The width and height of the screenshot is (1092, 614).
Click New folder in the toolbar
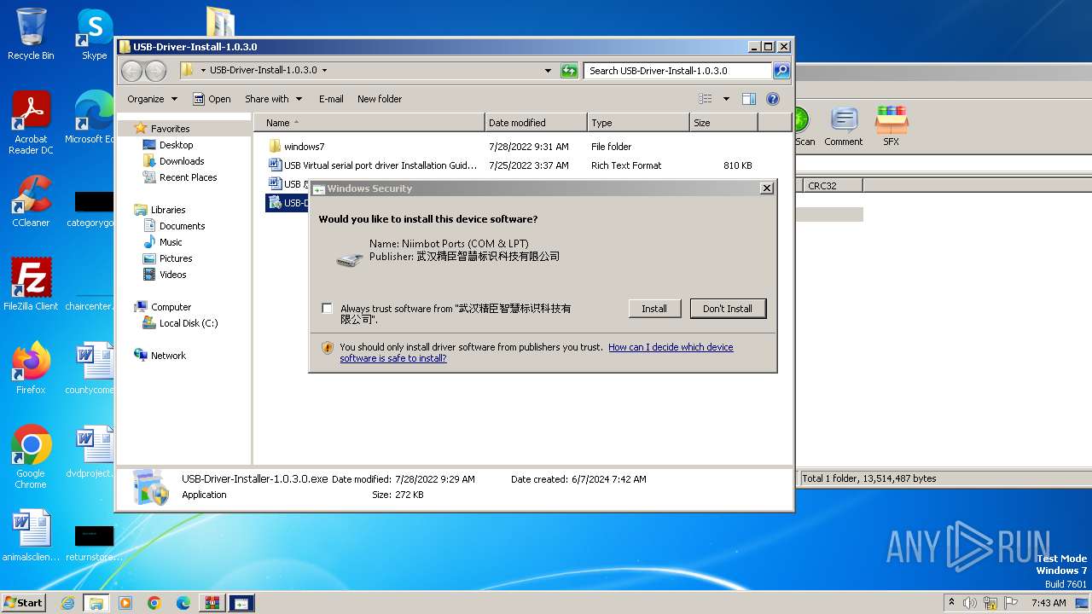[380, 99]
